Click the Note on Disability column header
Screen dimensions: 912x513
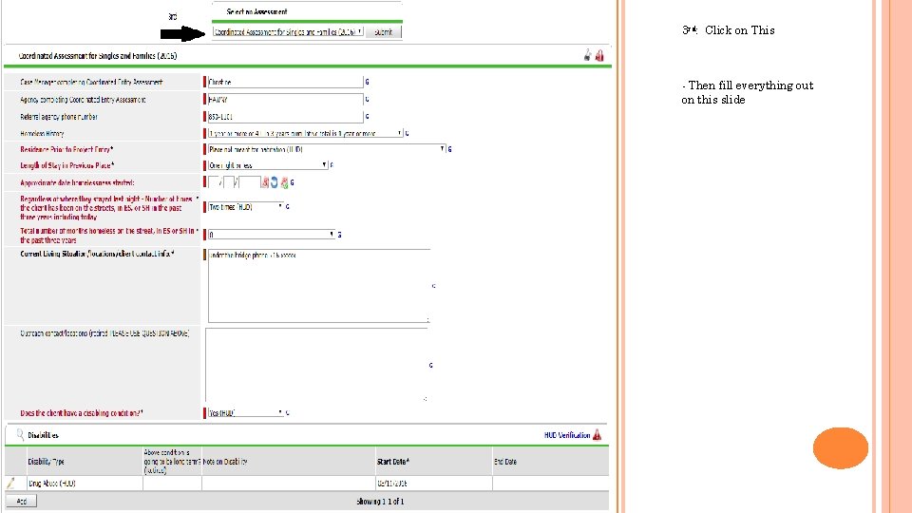point(225,462)
